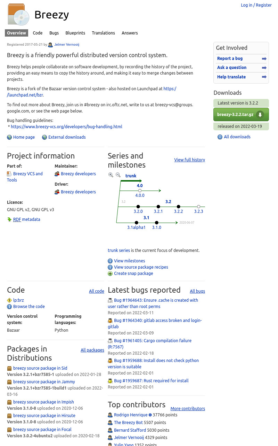Screen dimensions: 278x446
Task: Click the arrow icon beside Report a bug
Action: pos(264,59)
